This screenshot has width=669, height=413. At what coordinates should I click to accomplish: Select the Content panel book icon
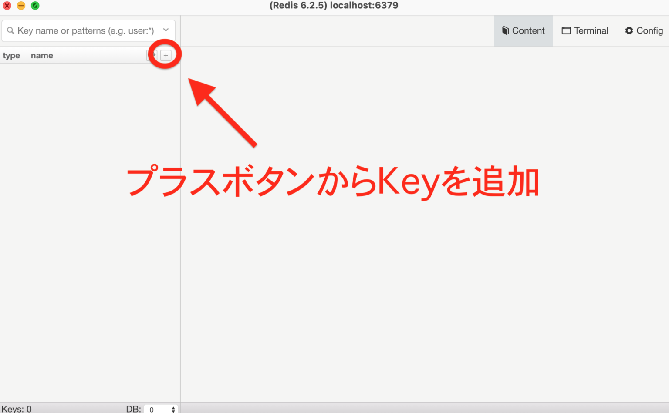506,30
